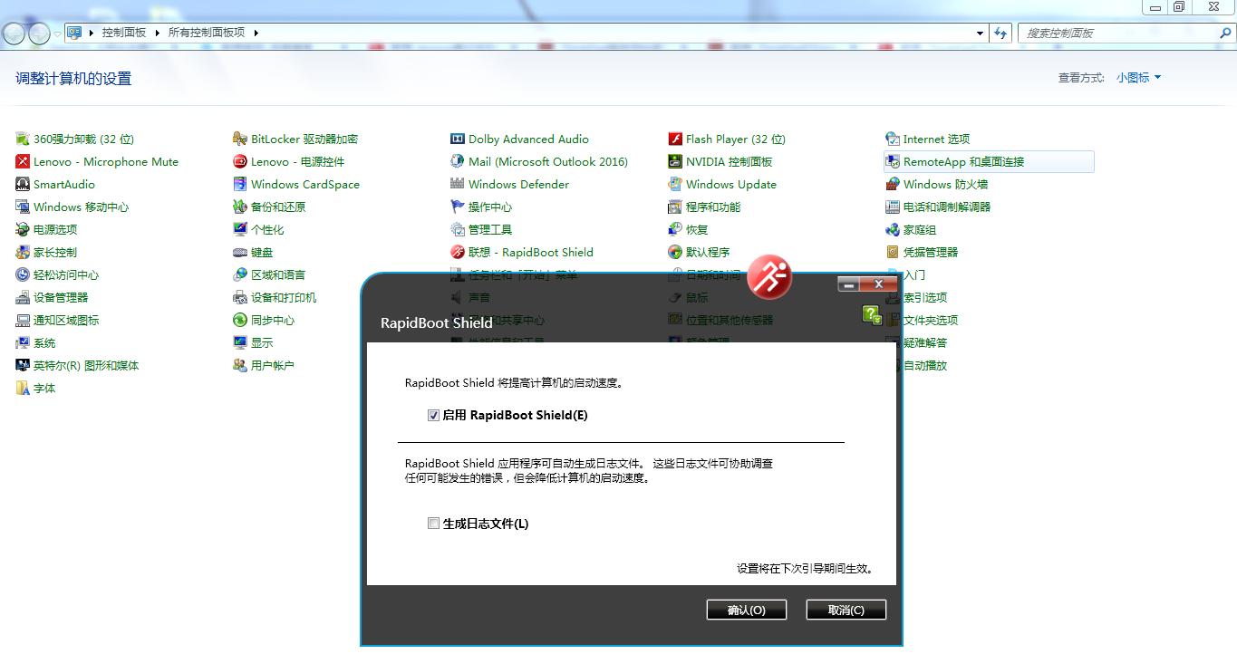
Task: Enable 生成日志文件 checkbox
Action: coord(434,523)
